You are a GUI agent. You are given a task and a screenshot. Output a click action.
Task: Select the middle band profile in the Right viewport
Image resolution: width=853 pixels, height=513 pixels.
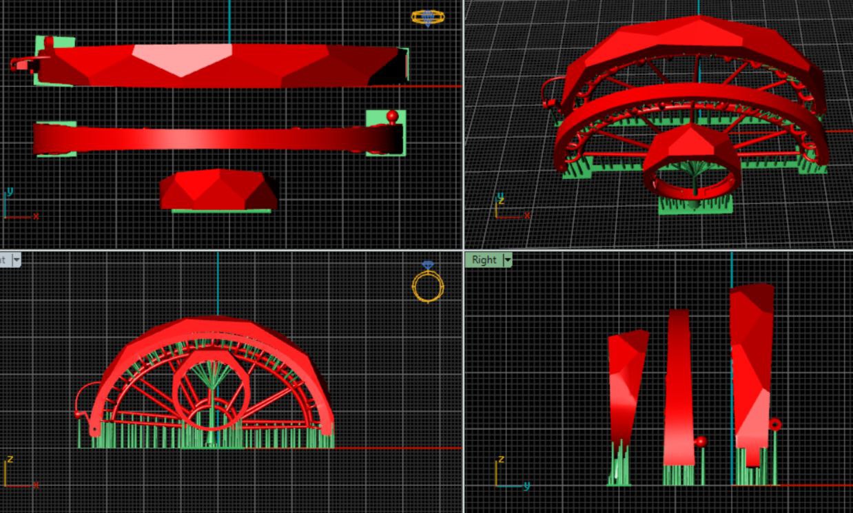click(679, 386)
